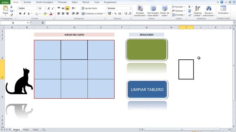This screenshot has width=236, height=132.
Task: Center text horizontally
Action: pyautogui.click(x=63, y=14)
